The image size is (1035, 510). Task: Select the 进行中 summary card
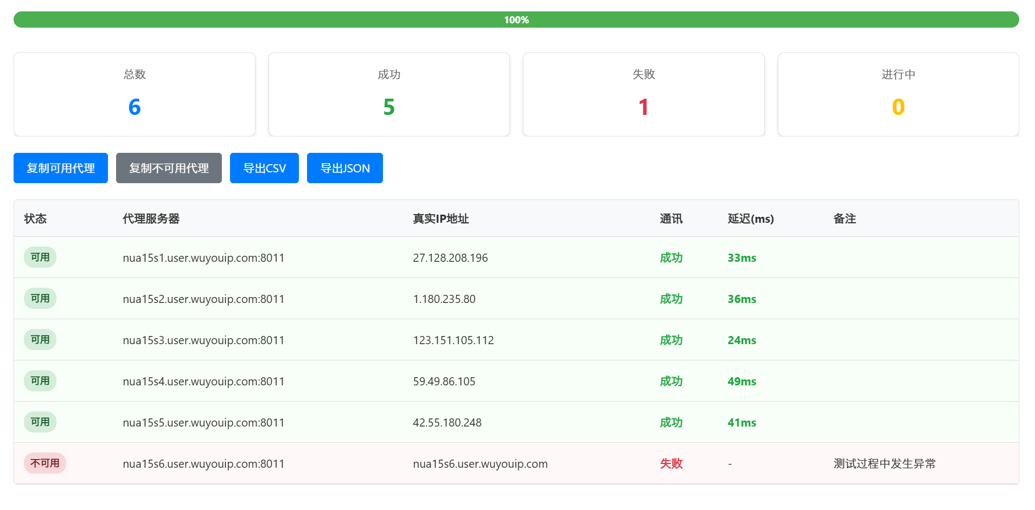pos(898,94)
